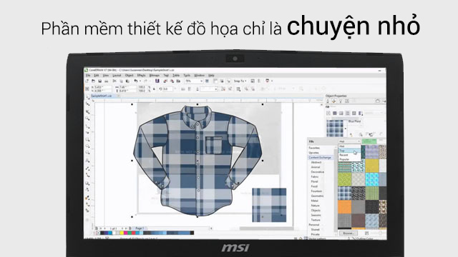The height and width of the screenshot is (257, 458).
Task: Select the Zoom tool in the toolbox
Action: tap(87, 119)
